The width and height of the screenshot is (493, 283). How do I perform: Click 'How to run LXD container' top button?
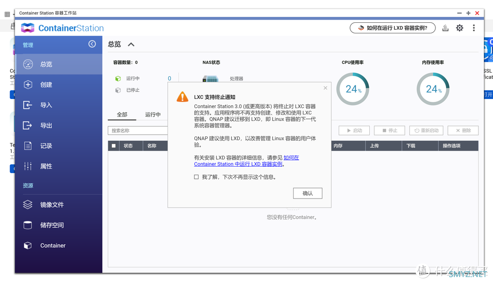tap(393, 28)
